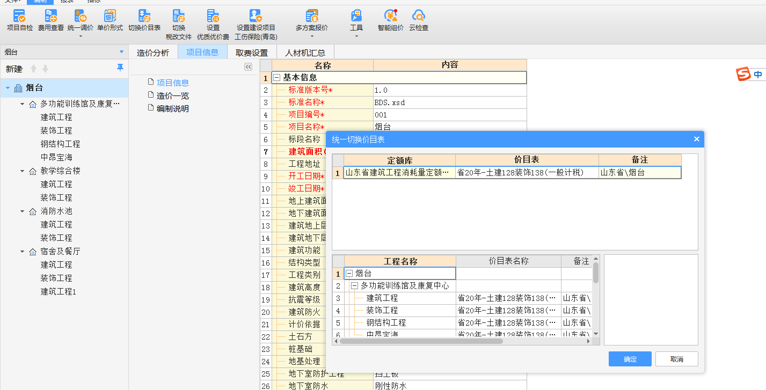Run the 云检查 cloud check
The height and width of the screenshot is (390, 766).
419,20
